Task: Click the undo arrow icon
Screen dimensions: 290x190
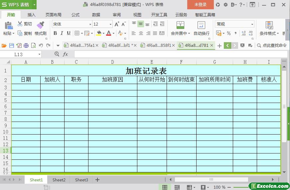Action: [x=41, y=46]
